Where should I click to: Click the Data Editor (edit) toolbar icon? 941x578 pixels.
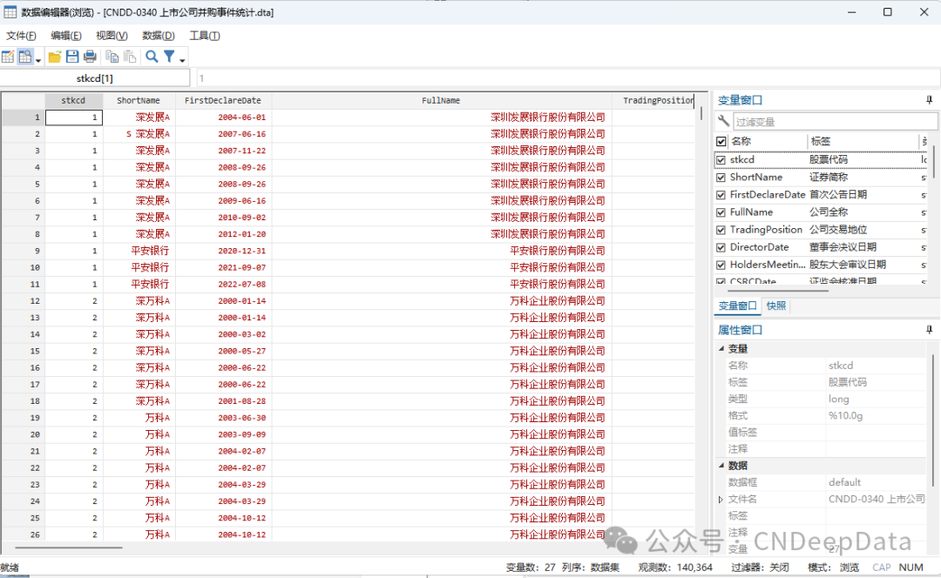pyautogui.click(x=8, y=57)
